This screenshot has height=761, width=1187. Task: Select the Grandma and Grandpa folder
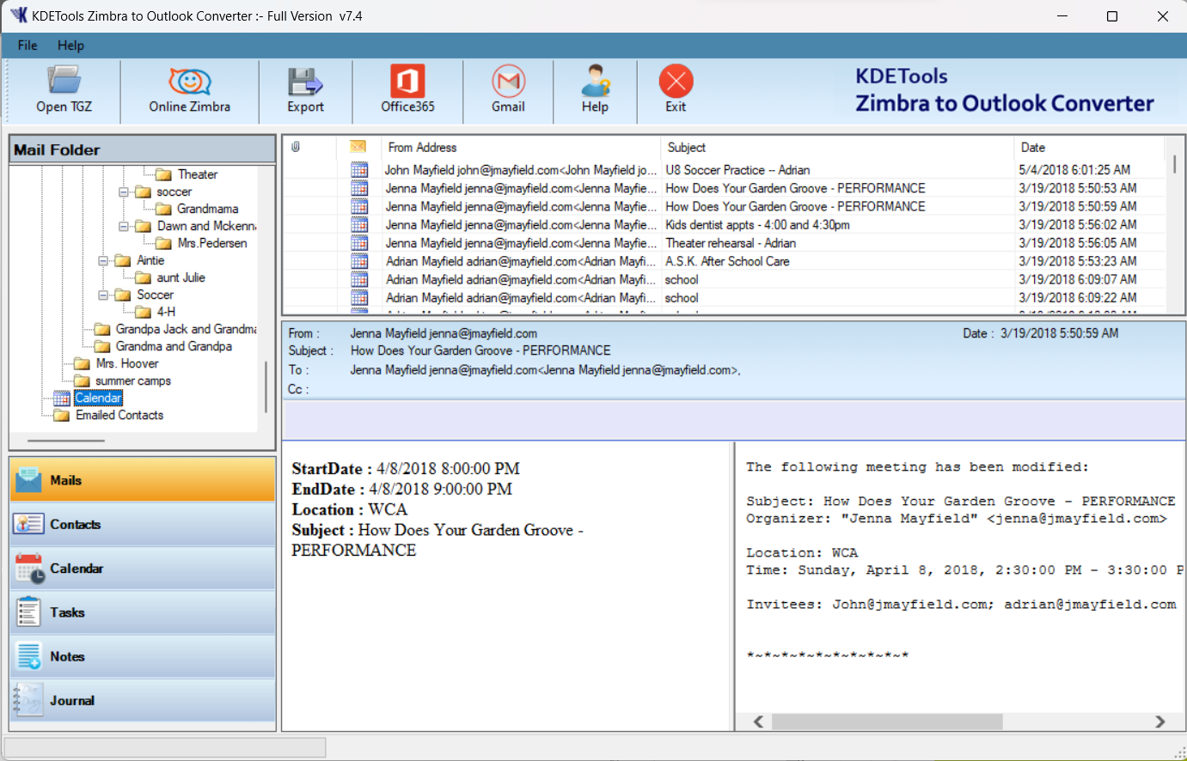174,346
